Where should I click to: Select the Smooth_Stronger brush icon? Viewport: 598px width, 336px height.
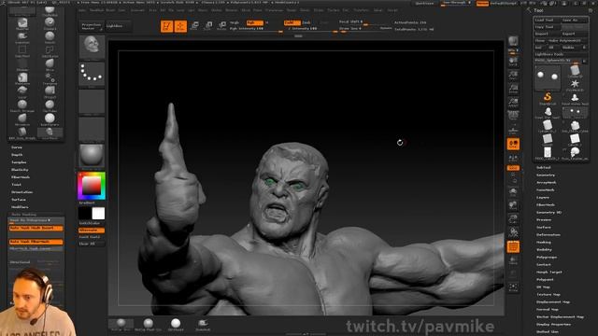[22, 105]
